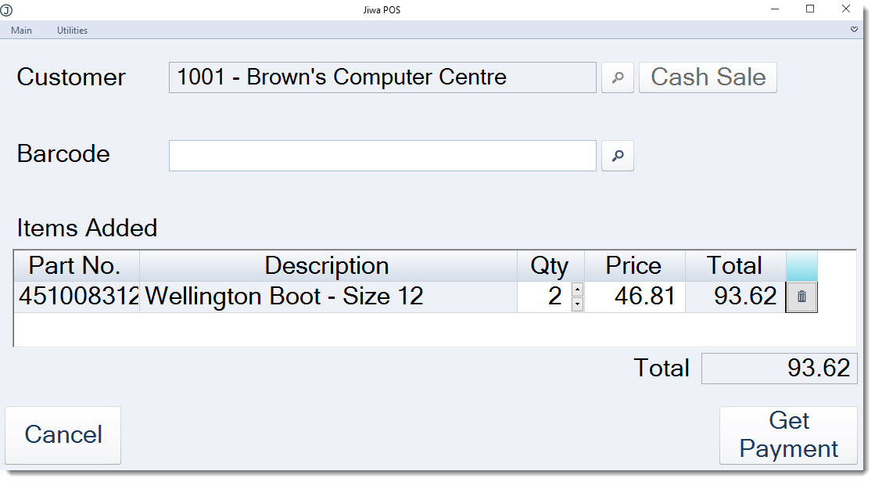Minimize the Jiwa POS window
The height and width of the screenshot is (482, 875).
pyautogui.click(x=775, y=9)
